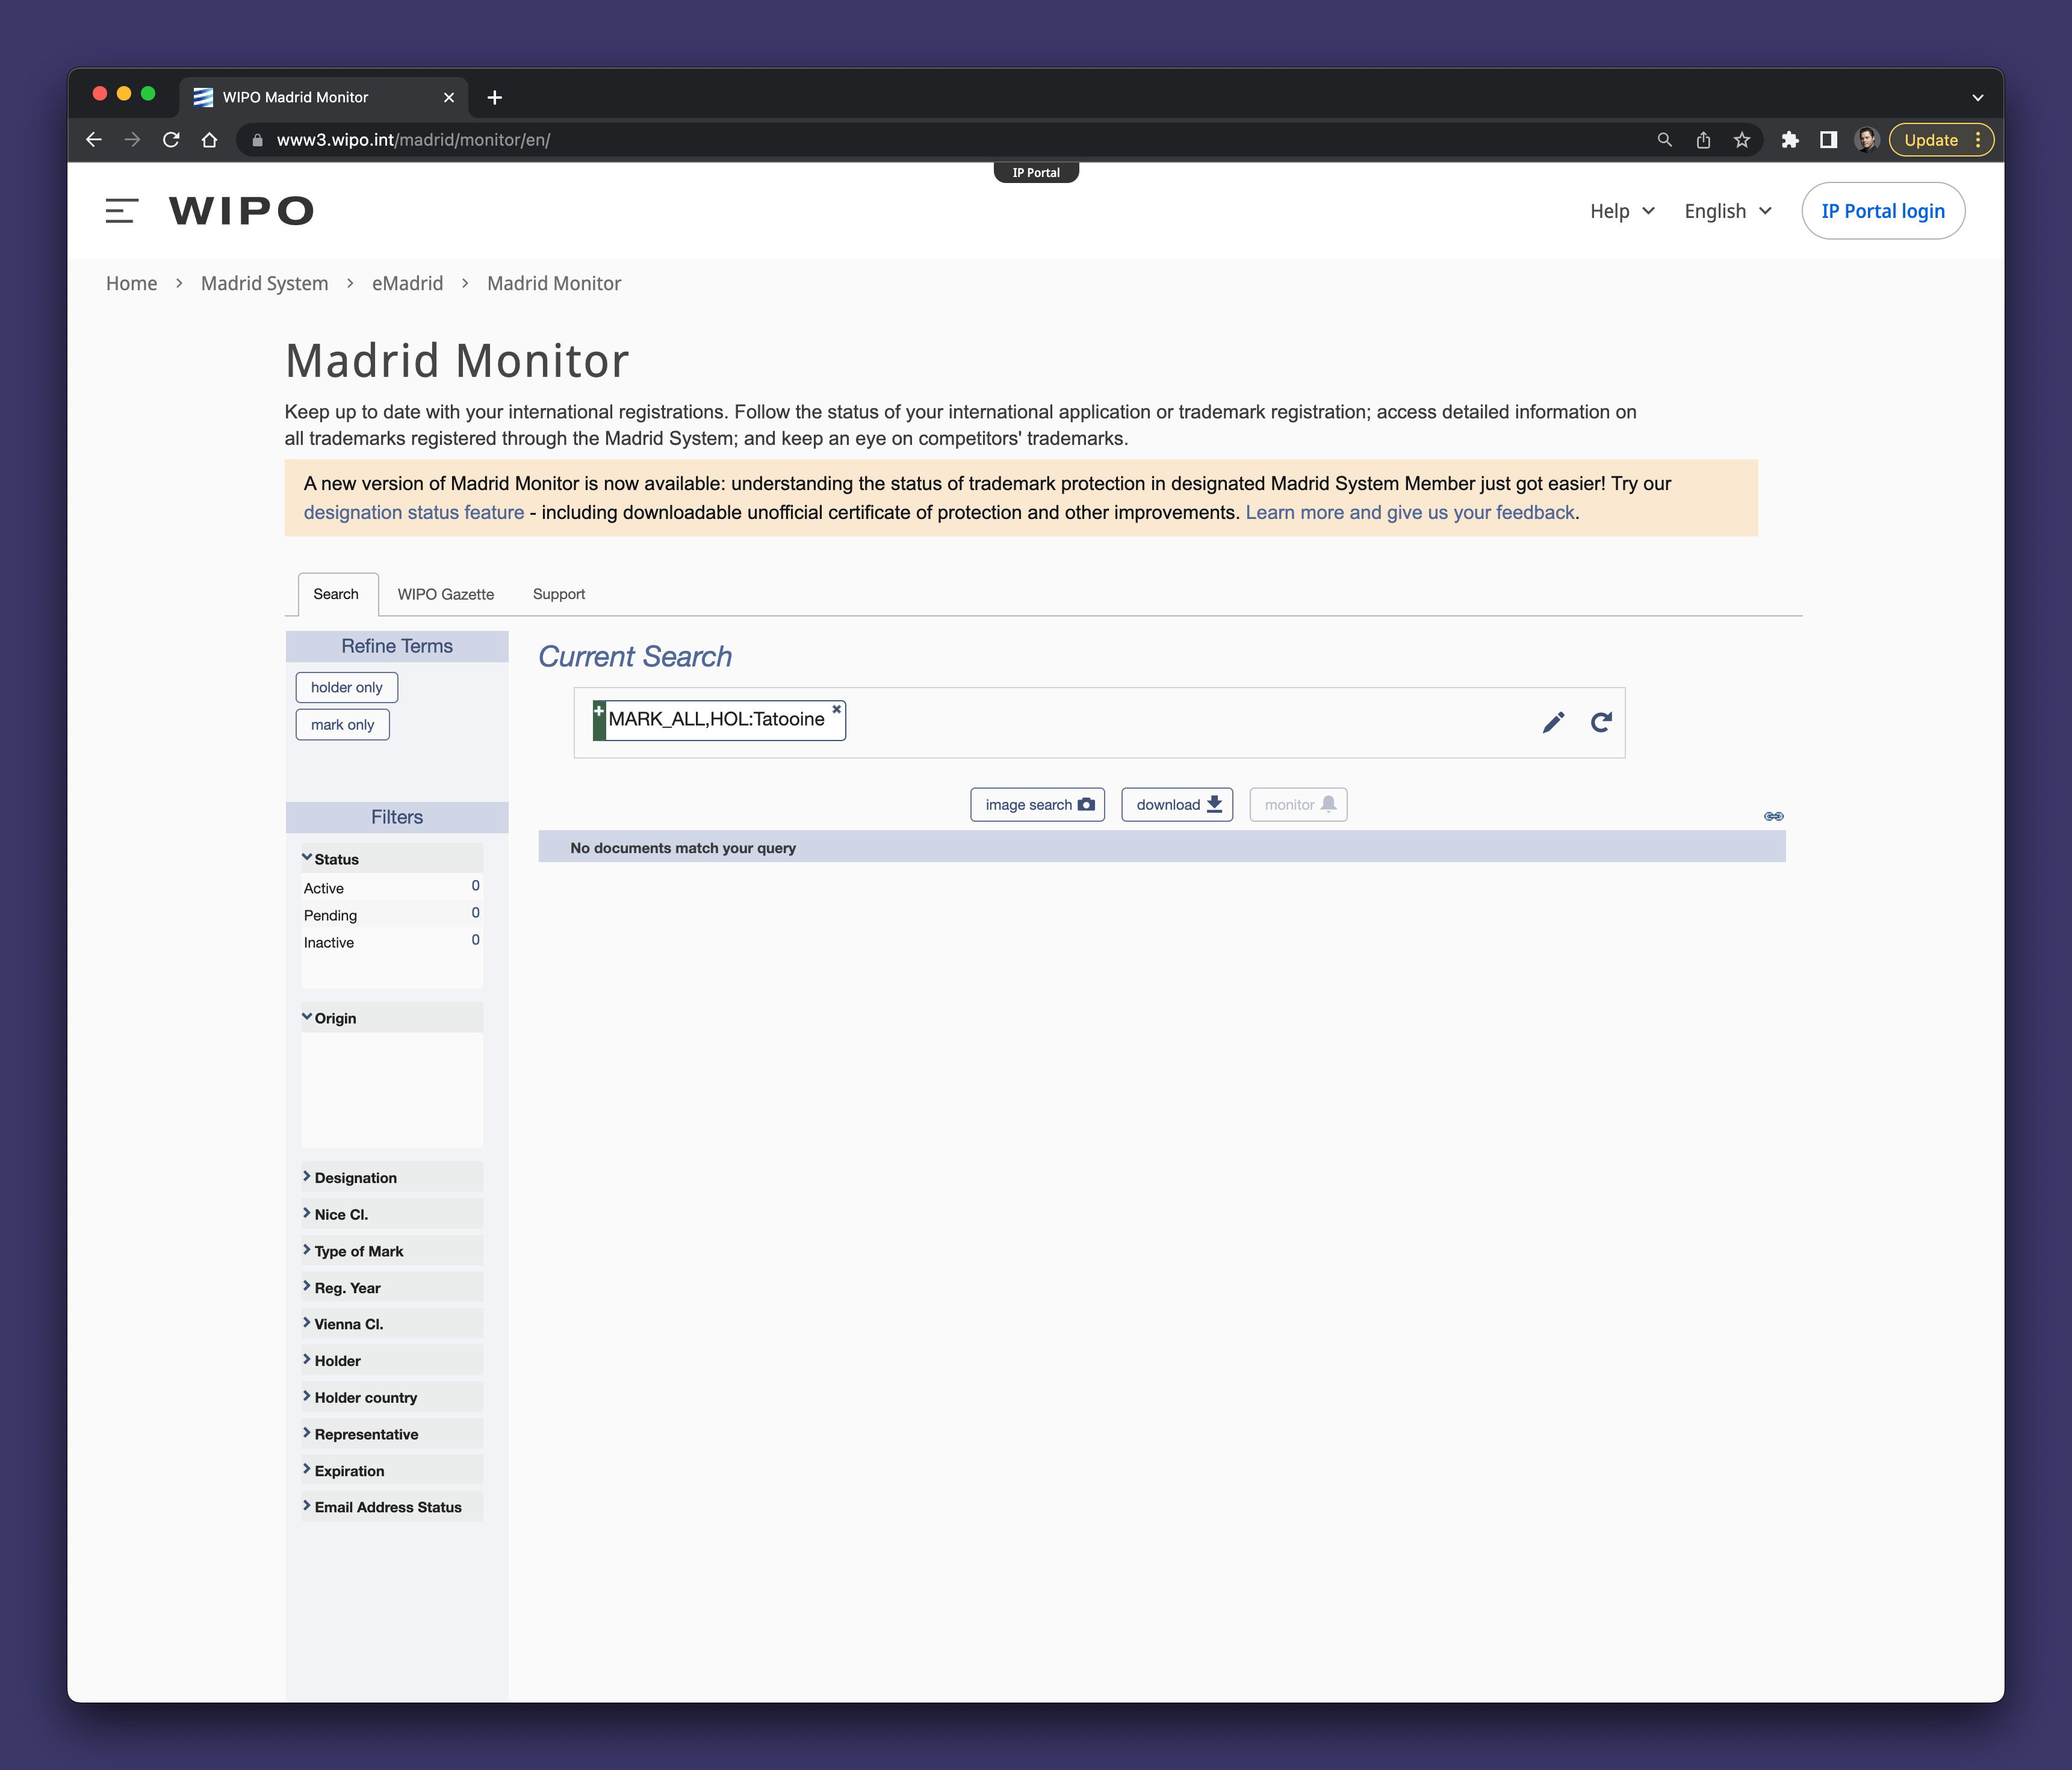This screenshot has height=1770, width=2072.
Task: Collapse the Origin filter
Action: click(x=392, y=1018)
